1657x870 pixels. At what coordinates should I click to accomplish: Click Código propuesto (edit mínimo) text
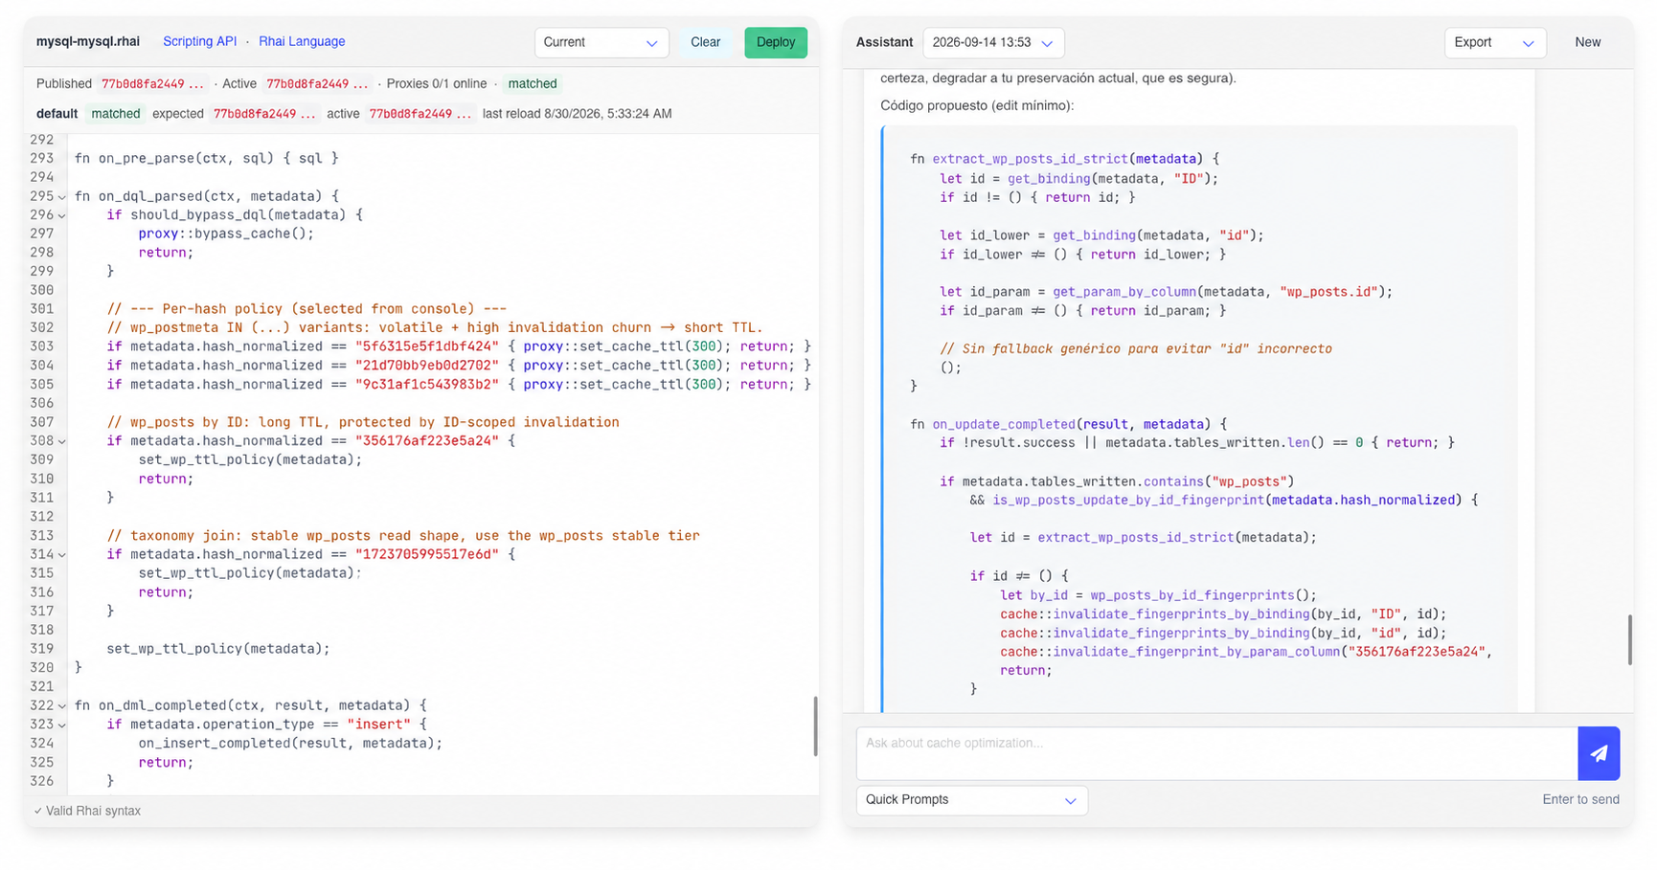[x=977, y=105]
